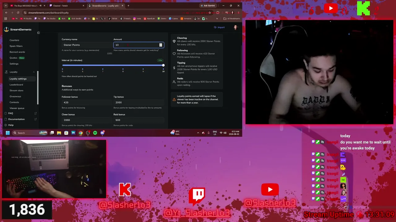396x222 pixels.
Task: Open the Distro bookmark
Action: click(162, 18)
